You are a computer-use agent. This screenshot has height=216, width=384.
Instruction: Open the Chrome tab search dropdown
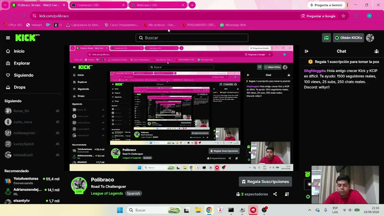[5, 5]
